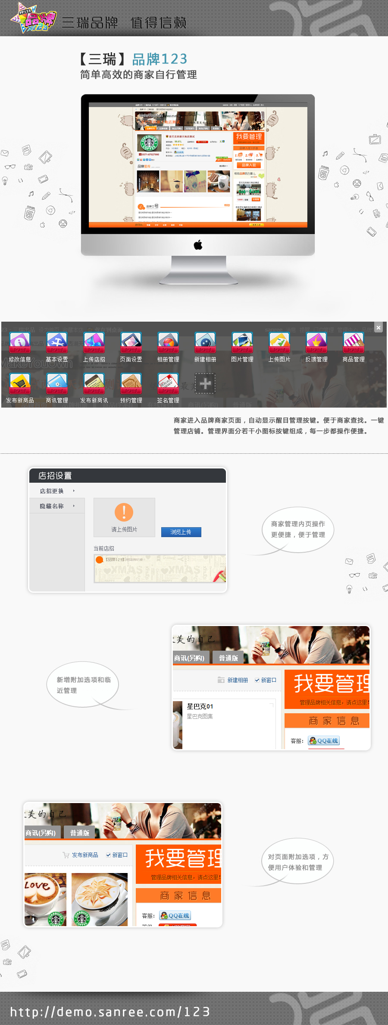Click the 当前店招 label
This screenshot has height=1025, width=388.
coord(104,548)
